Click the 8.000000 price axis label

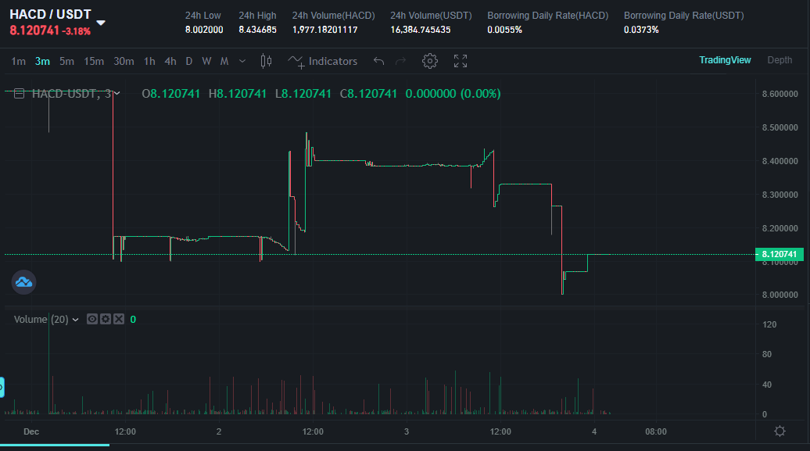coord(780,295)
